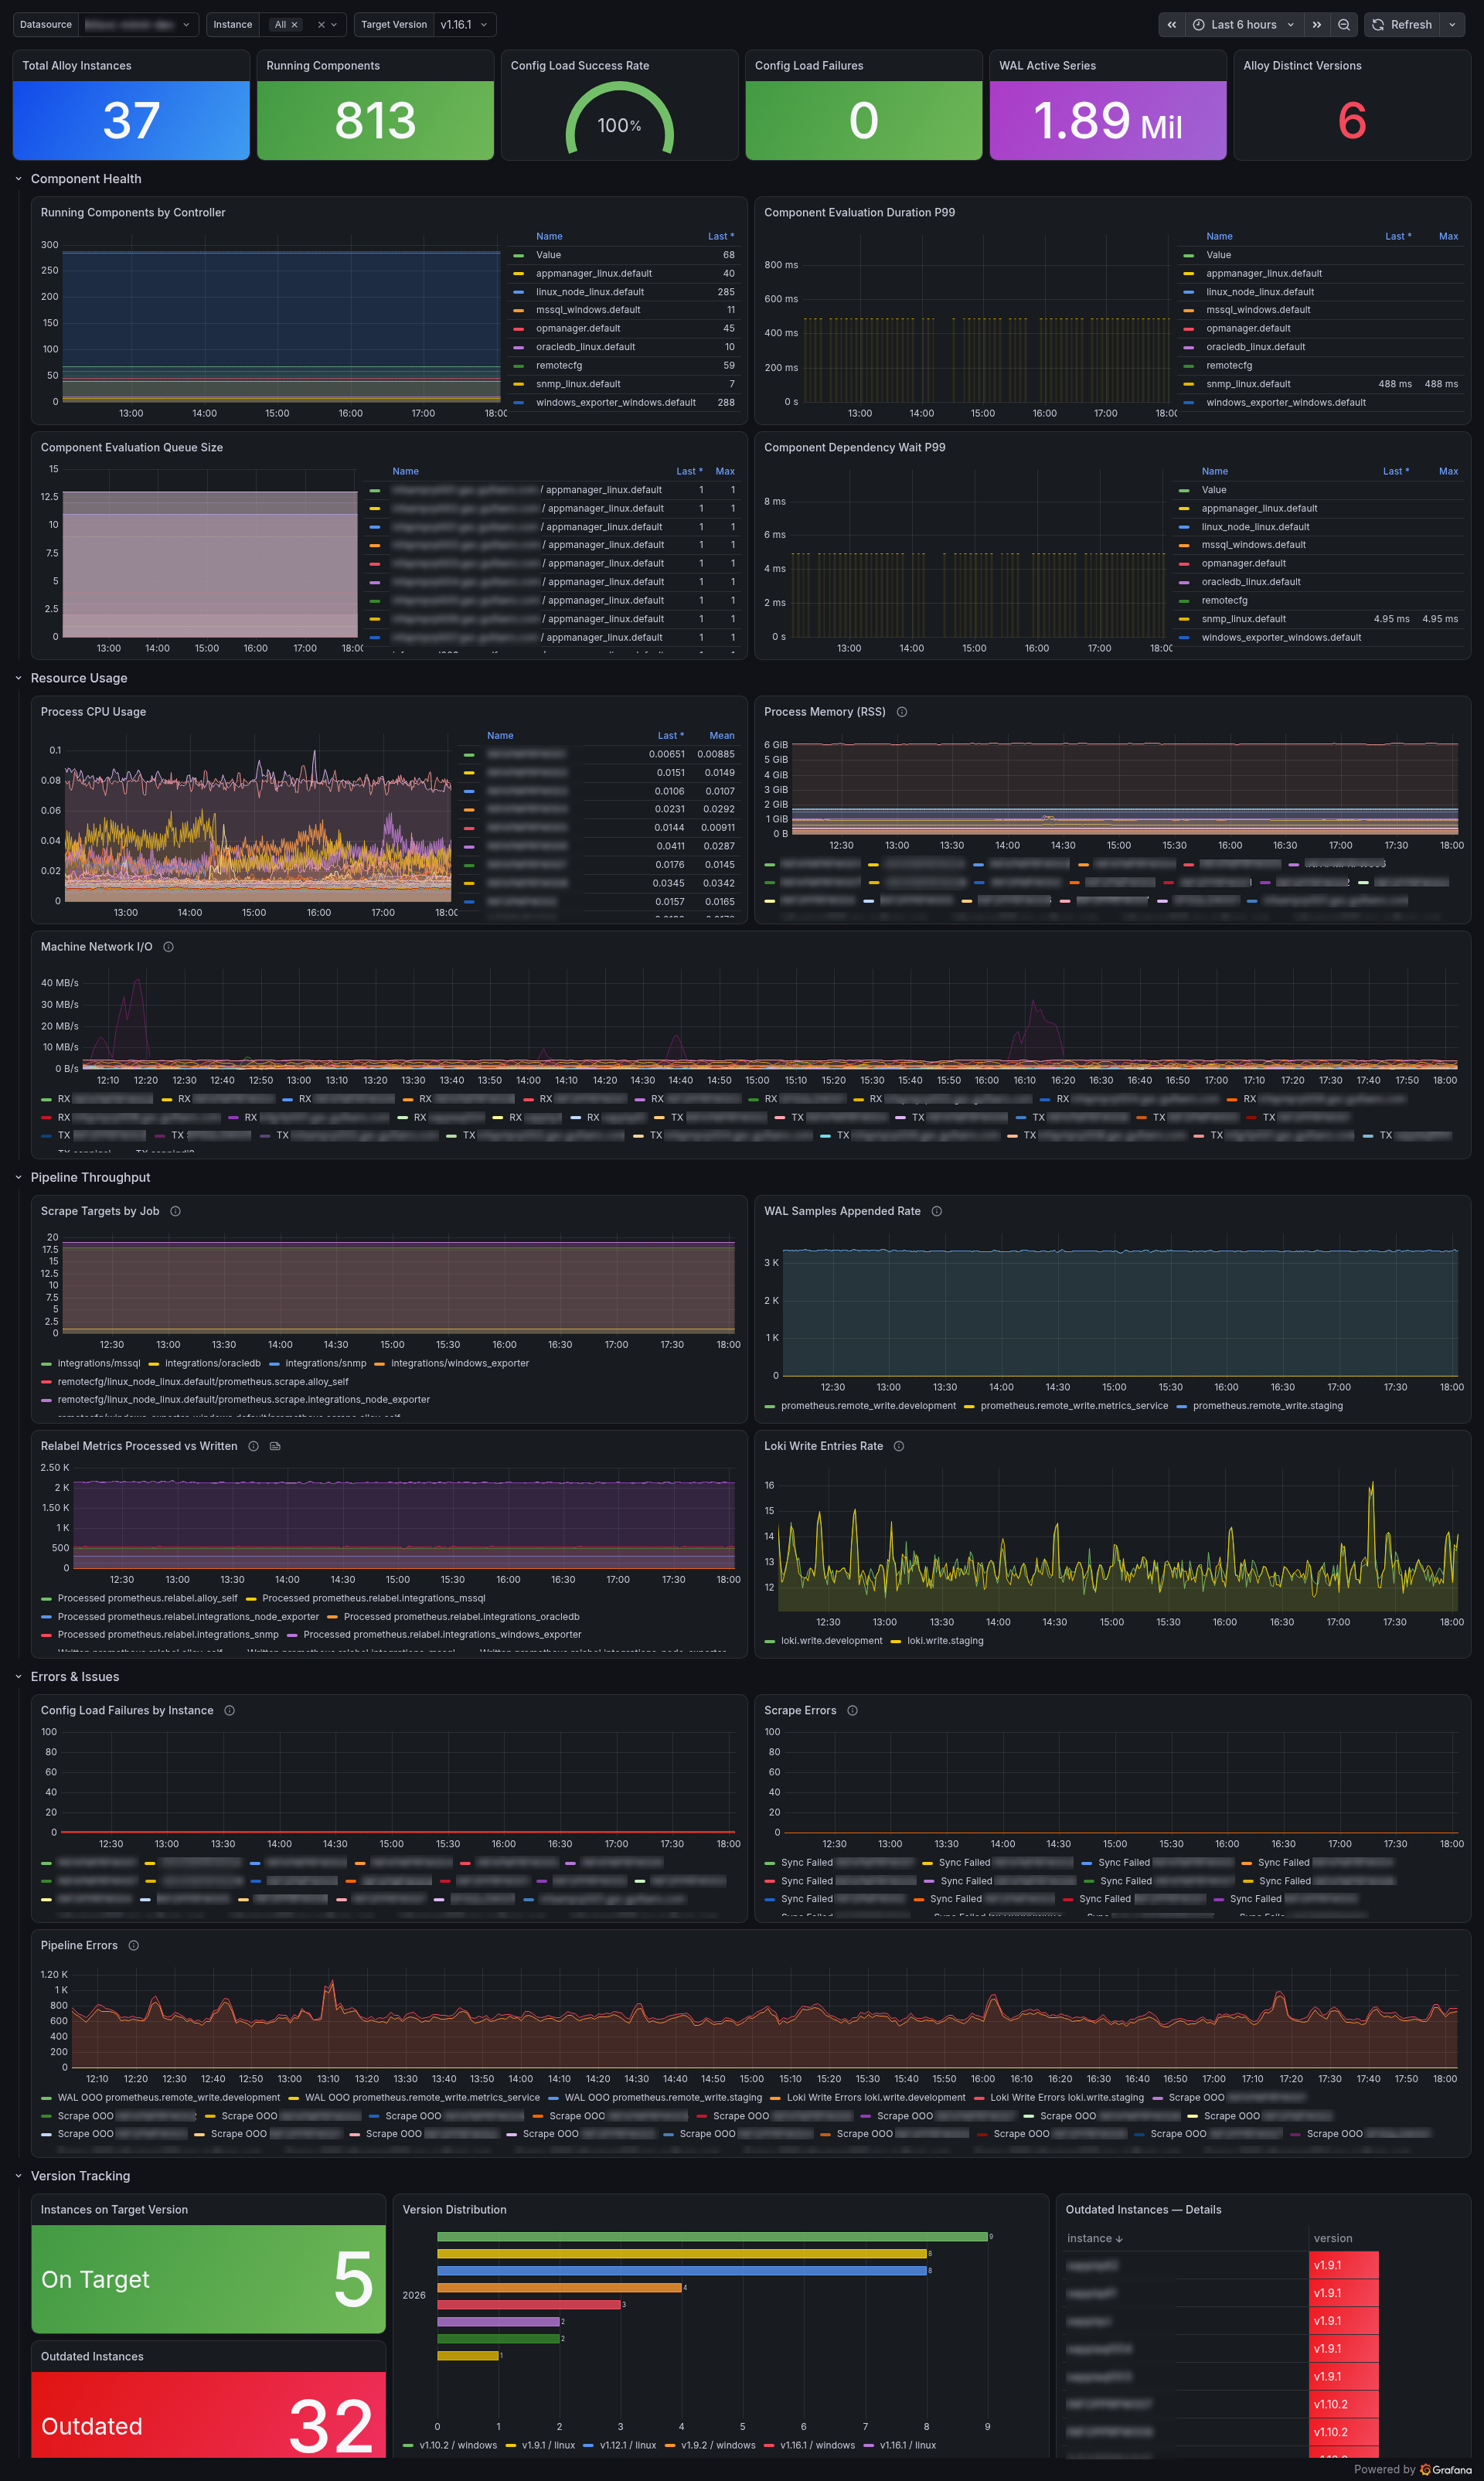Open the Process Memory (RSS) info icon
Viewport: 1484px width, 2481px height.
[x=902, y=712]
